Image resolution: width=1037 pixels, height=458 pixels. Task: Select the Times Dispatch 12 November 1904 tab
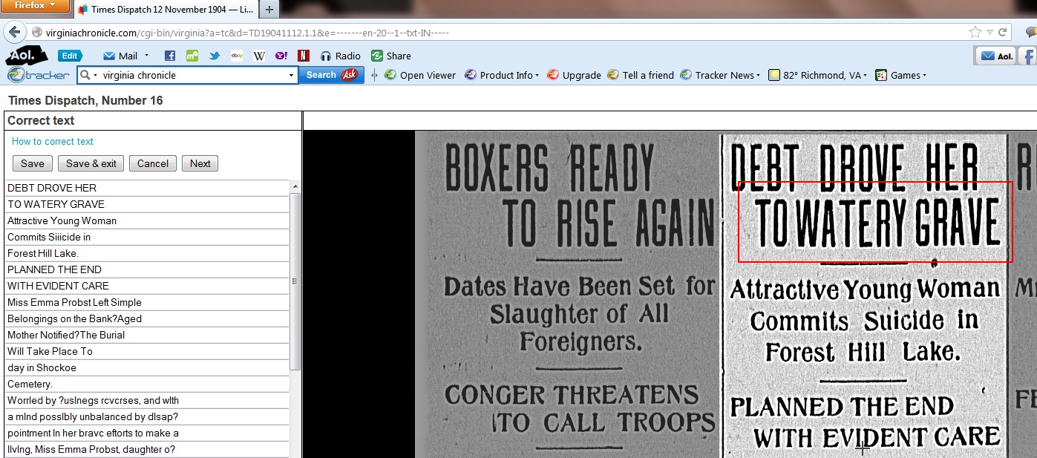(166, 10)
